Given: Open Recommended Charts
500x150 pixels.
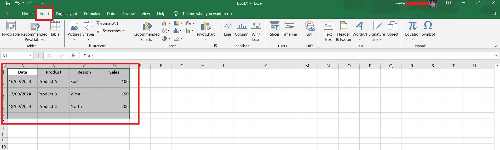Looking at the screenshot, I should 146,31.
